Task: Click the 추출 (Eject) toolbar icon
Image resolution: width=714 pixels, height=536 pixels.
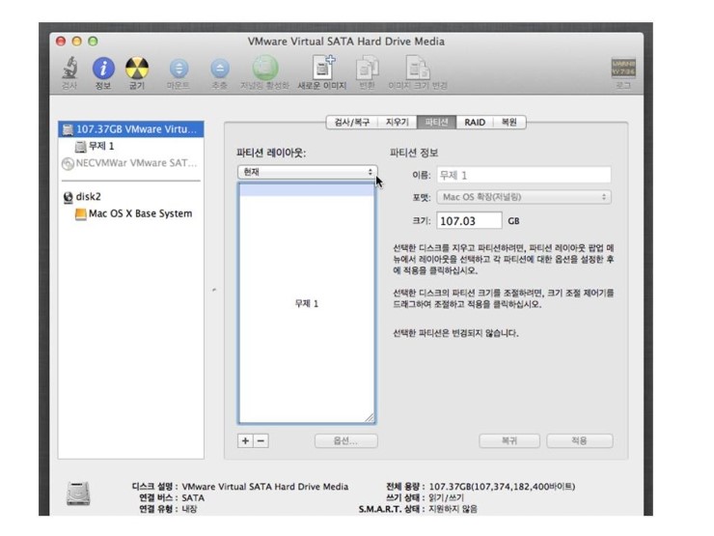Action: click(x=220, y=69)
